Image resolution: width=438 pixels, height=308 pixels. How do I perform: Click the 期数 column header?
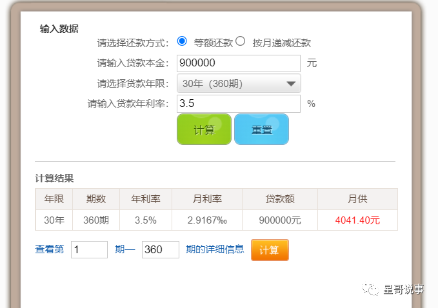96,199
